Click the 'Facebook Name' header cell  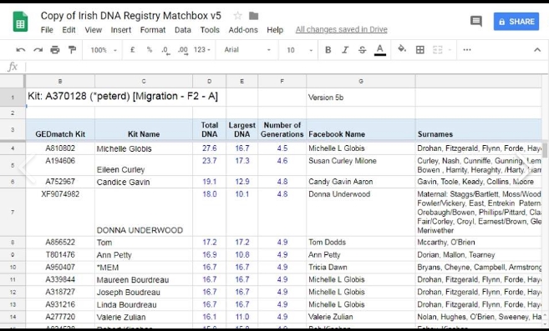coord(361,130)
